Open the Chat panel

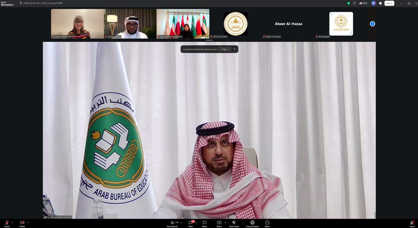pos(190,222)
